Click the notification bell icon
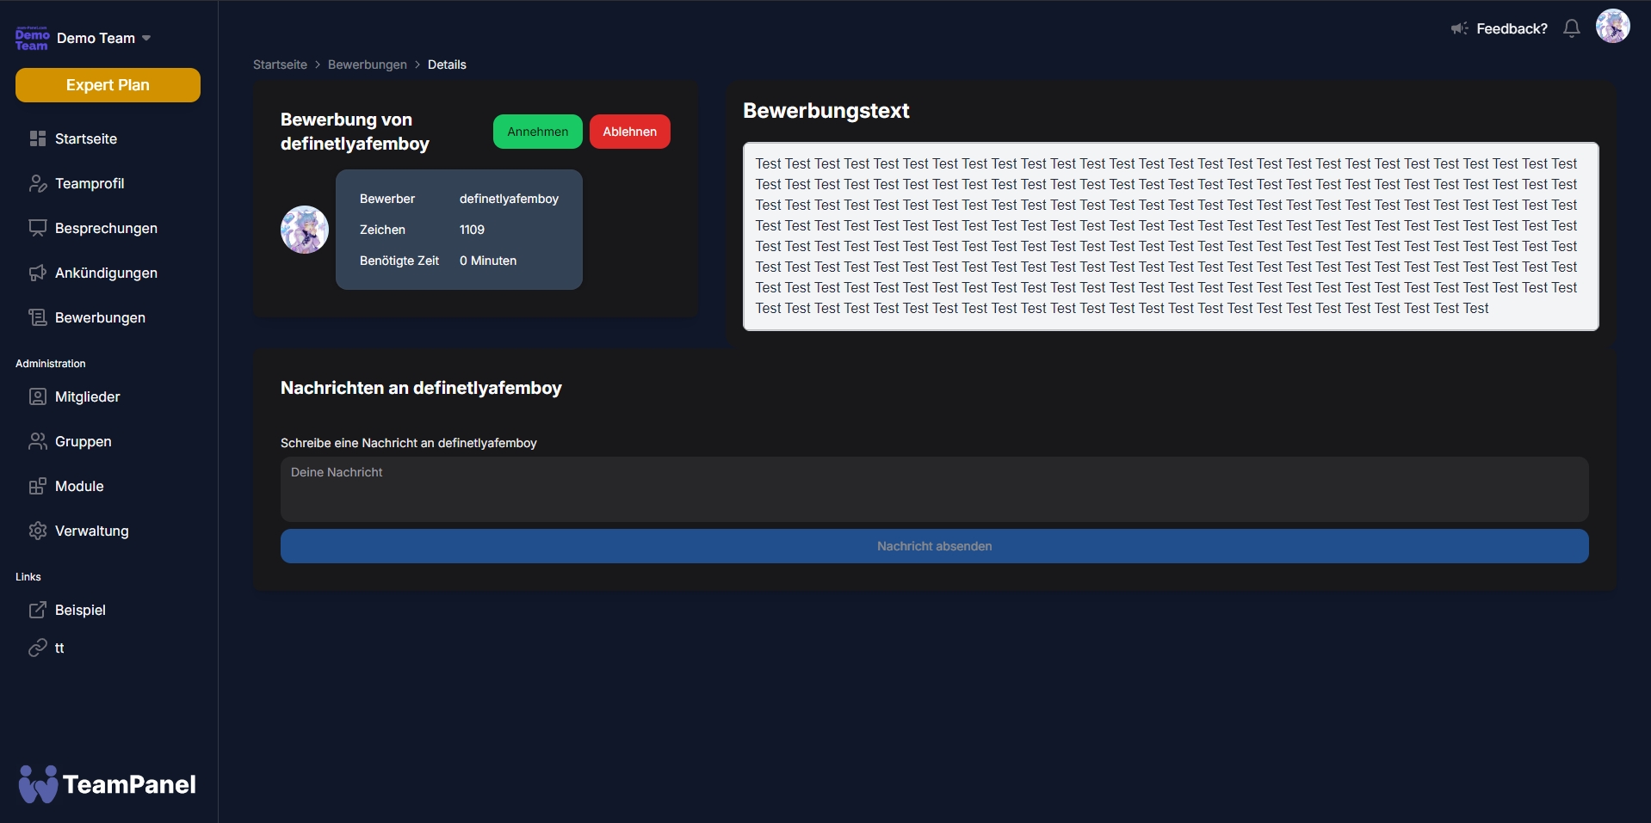 point(1571,28)
